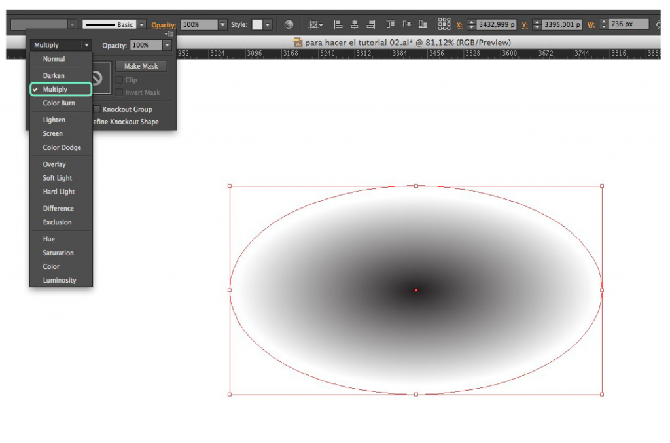Image resolution: width=670 pixels, height=443 pixels.
Task: Click the Vertical Align Center icon
Action: pyautogui.click(x=407, y=24)
